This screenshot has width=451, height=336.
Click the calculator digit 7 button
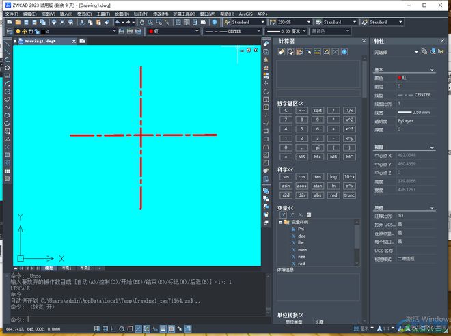286,120
